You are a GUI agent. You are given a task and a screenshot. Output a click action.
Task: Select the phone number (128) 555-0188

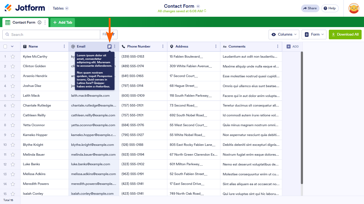(143, 145)
